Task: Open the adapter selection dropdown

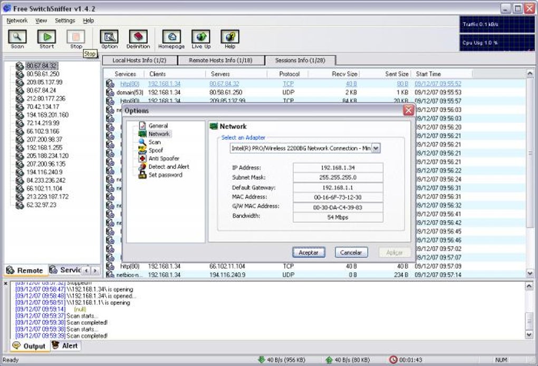Action: (376, 149)
